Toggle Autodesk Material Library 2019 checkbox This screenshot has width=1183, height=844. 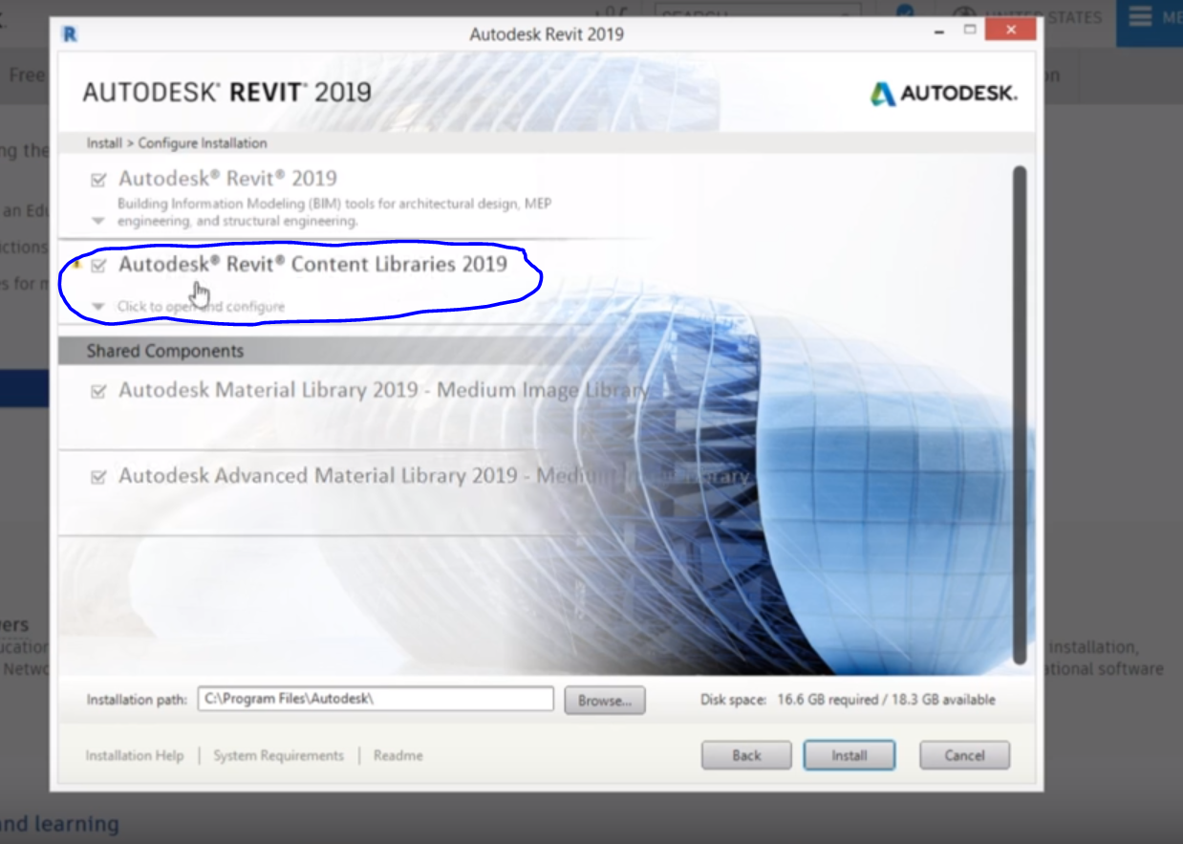coord(97,391)
